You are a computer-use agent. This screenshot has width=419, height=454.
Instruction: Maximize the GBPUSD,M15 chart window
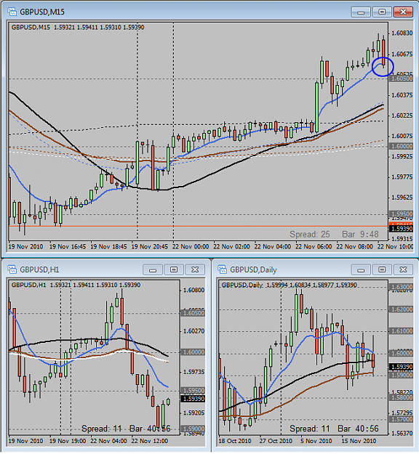pyautogui.click(x=382, y=12)
